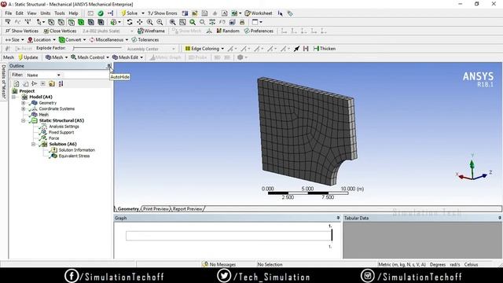The height and width of the screenshot is (283, 503).
Task: Click the triad Y axis green arrow
Action: [x=472, y=165]
